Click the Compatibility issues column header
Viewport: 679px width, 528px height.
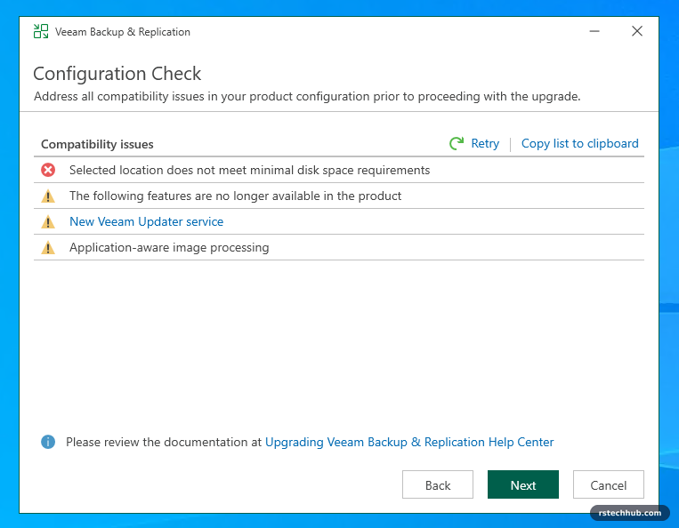coord(97,144)
